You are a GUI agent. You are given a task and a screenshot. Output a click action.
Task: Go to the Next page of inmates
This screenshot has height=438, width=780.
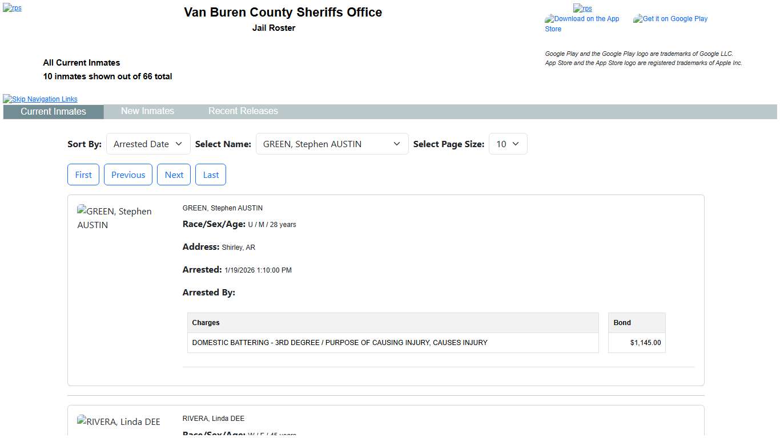(174, 175)
